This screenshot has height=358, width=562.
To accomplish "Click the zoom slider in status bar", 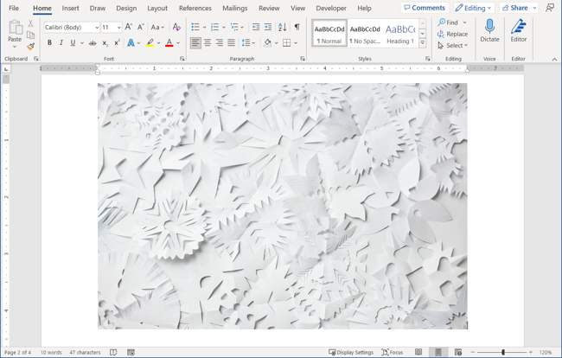I will (503, 352).
